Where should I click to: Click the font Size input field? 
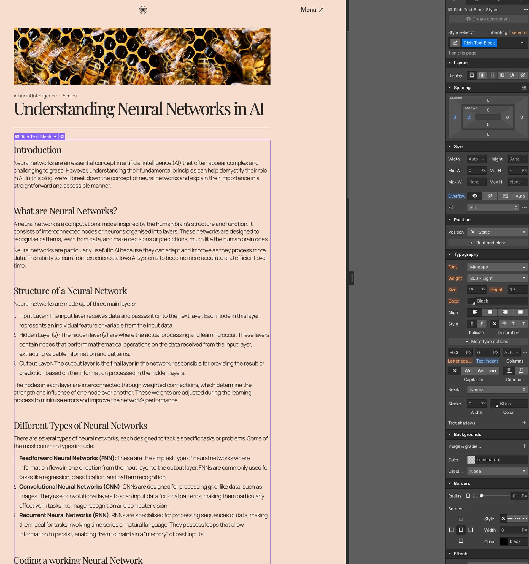[473, 290]
